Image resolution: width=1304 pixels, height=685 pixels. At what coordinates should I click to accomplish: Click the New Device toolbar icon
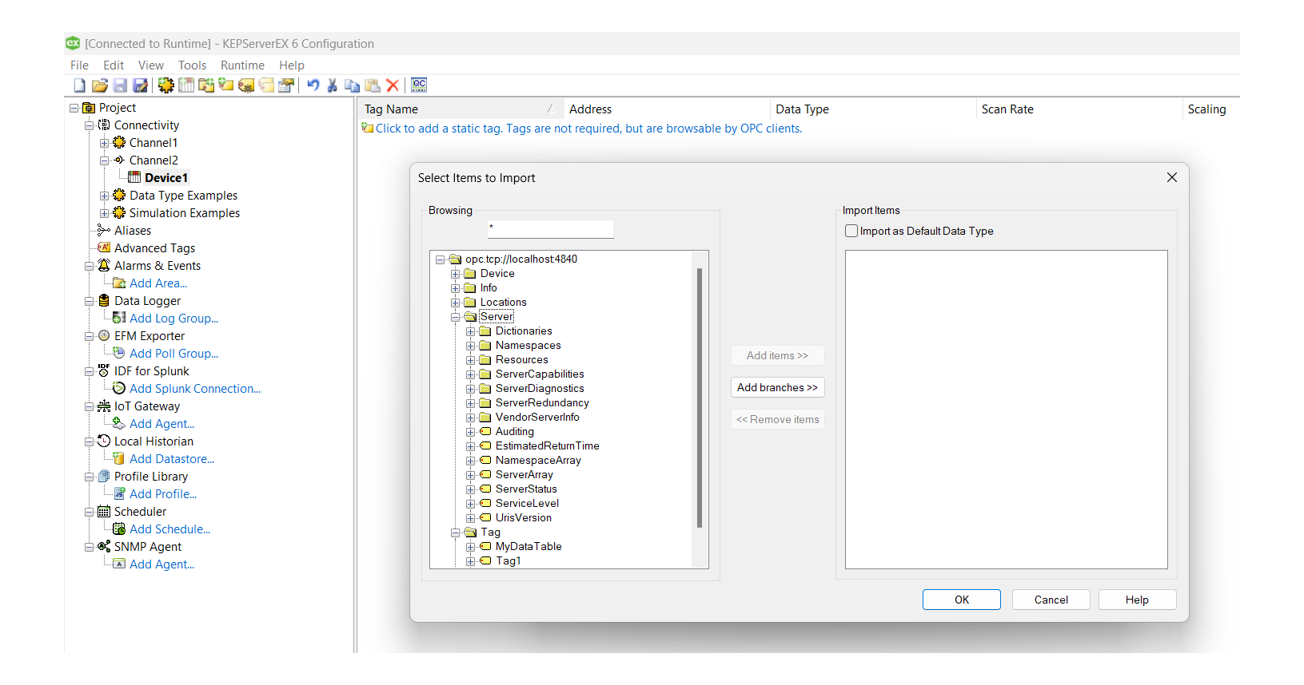tap(185, 85)
